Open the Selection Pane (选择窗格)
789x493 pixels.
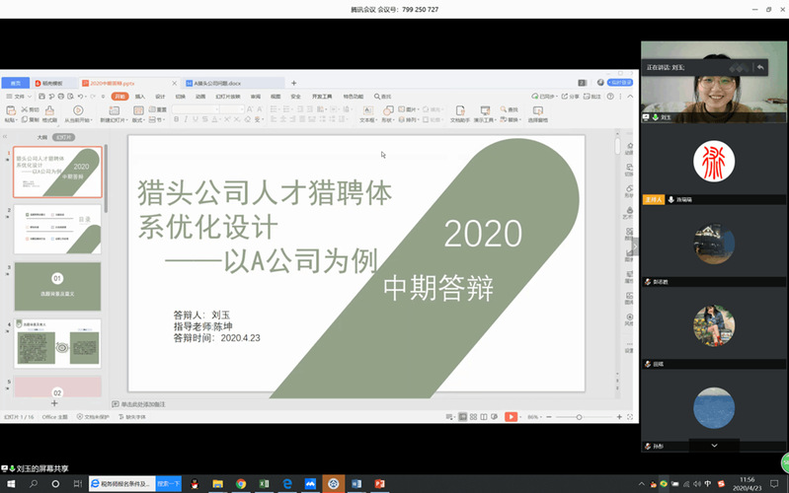(537, 113)
